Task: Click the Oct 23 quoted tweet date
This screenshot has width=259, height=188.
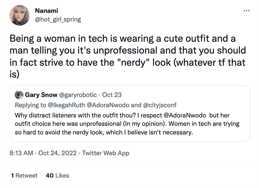Action: (112, 95)
